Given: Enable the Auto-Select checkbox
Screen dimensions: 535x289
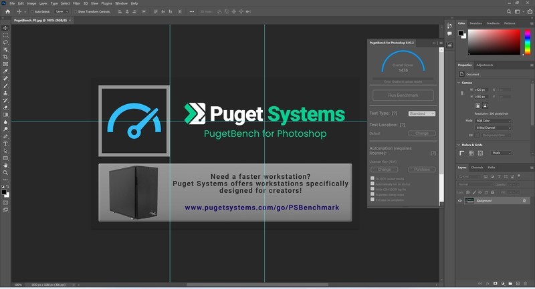Looking at the screenshot, I should (32, 11).
